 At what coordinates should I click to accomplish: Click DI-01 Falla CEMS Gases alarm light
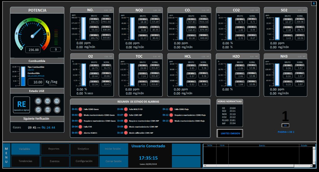click(80, 109)
